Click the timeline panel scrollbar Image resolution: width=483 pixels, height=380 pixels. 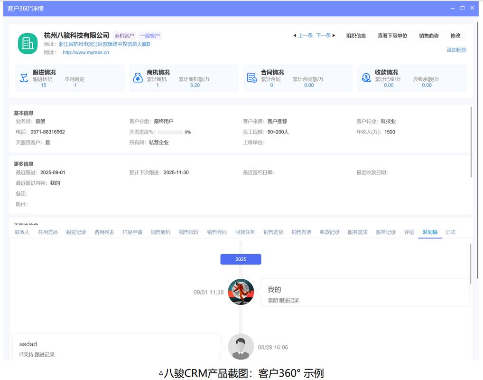click(471, 264)
